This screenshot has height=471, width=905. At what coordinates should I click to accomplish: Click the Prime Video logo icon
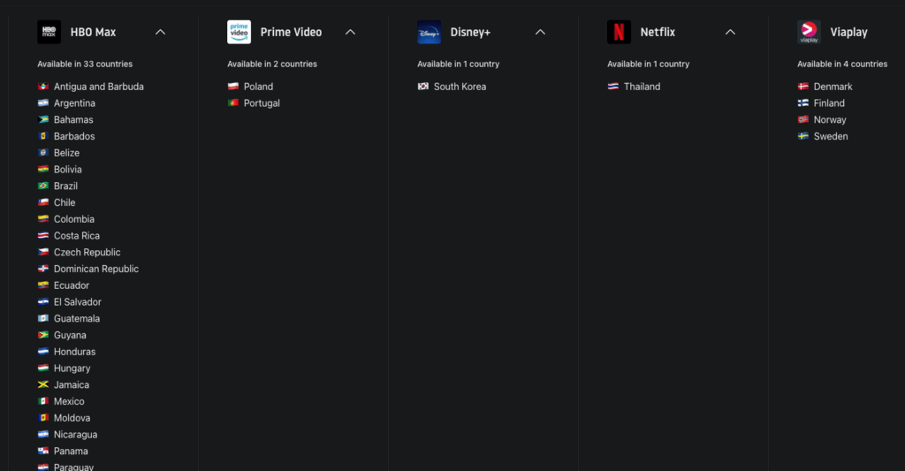[239, 32]
